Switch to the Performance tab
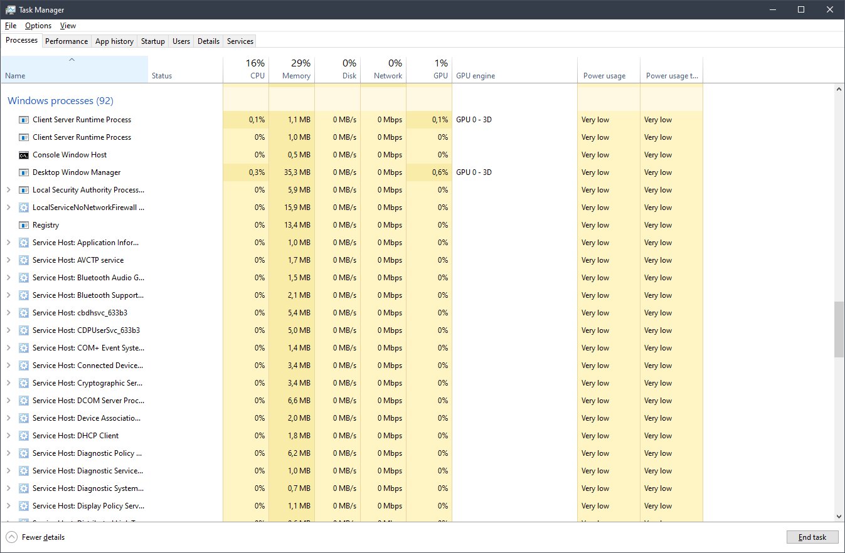Image resolution: width=845 pixels, height=553 pixels. coord(66,41)
